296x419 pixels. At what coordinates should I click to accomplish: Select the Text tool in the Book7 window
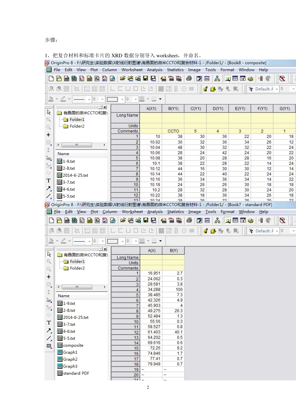coord(49,323)
